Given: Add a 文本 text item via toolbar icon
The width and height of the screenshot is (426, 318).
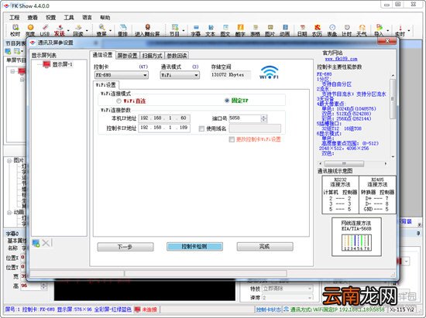Looking at the screenshot, I should coord(211,30).
